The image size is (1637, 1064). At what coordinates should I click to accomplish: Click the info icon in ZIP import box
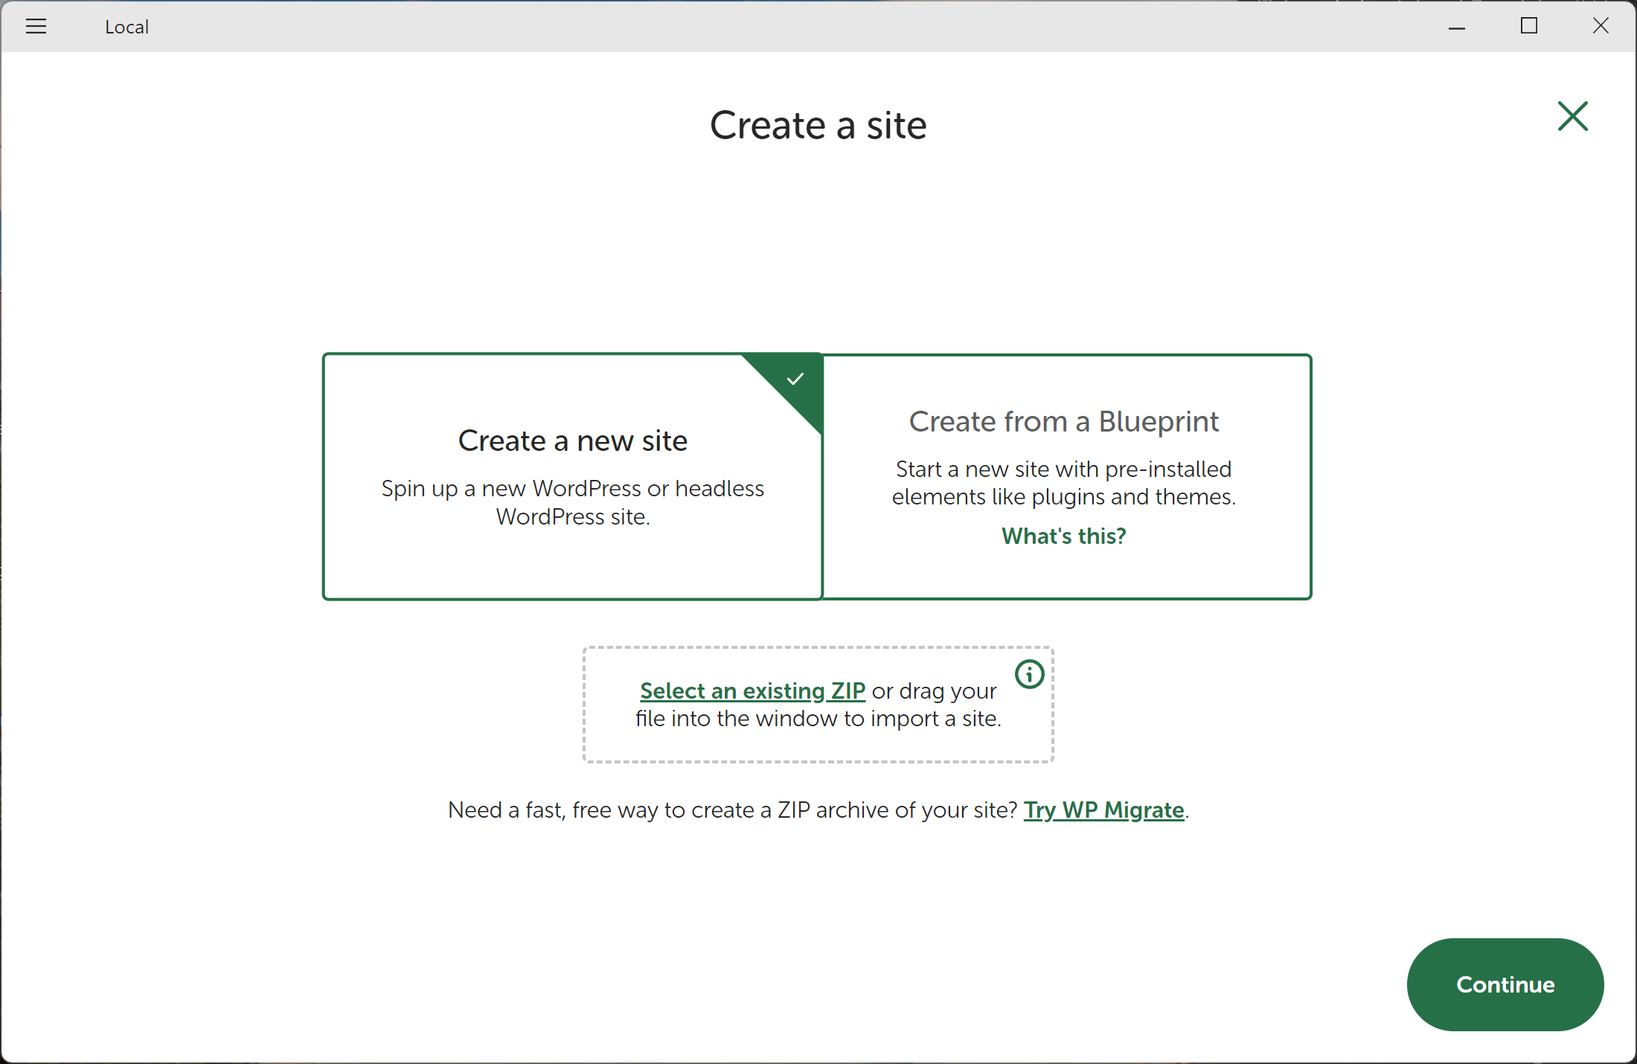pyautogui.click(x=1029, y=674)
